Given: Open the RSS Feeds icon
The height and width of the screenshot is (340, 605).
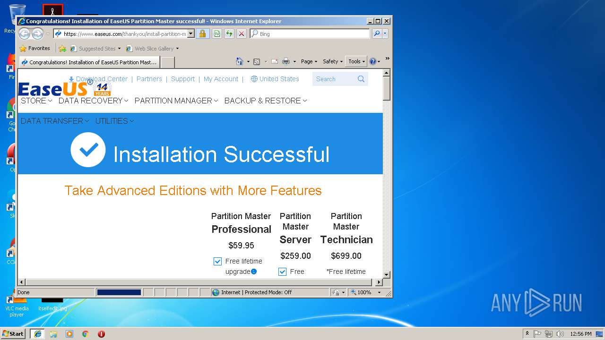Looking at the screenshot, I should tap(257, 61).
